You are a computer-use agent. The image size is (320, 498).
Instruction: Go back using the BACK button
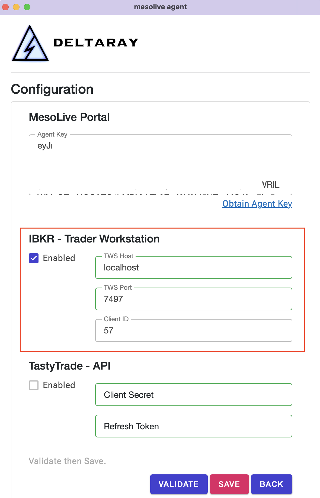click(x=271, y=484)
